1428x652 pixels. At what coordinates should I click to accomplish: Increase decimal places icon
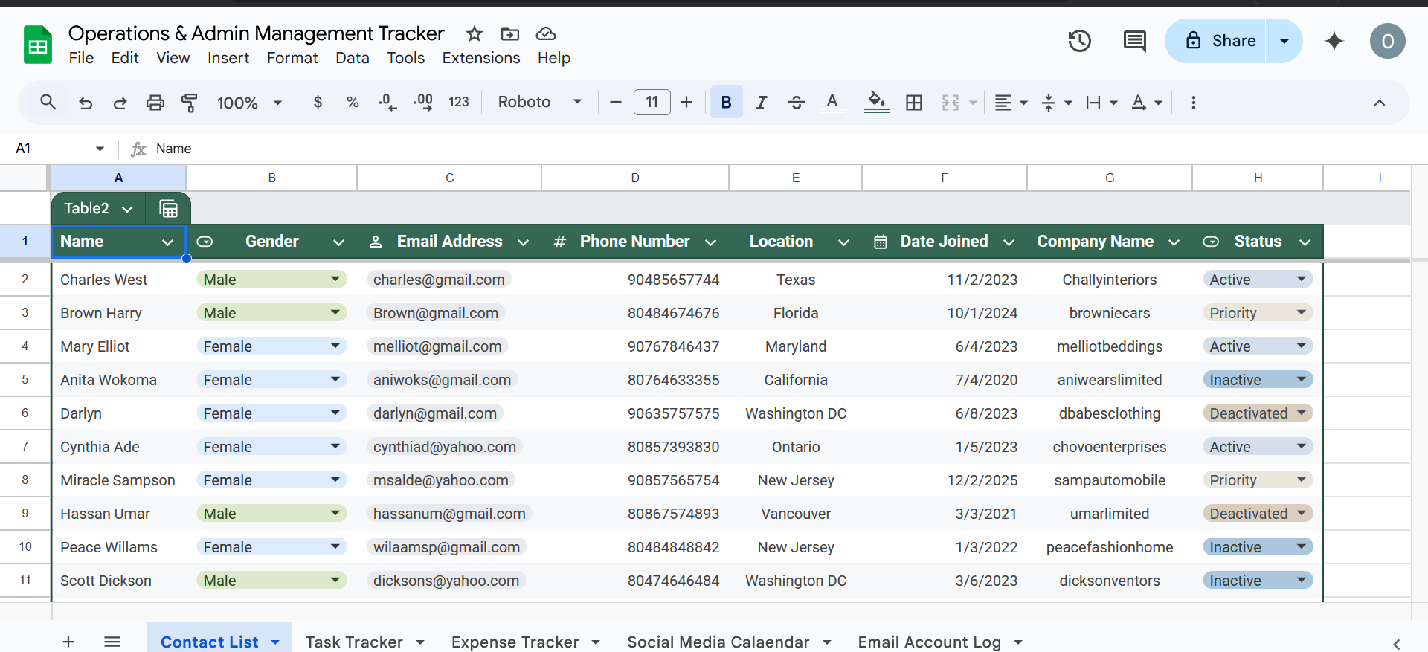423,103
